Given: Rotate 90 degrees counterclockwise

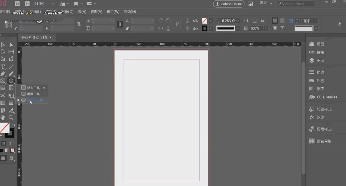Looking at the screenshot, I should (168, 21).
